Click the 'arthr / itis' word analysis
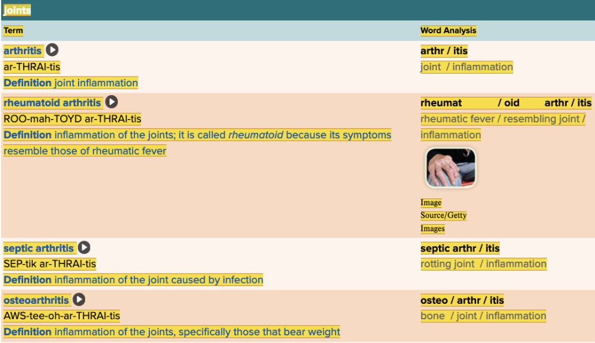595x343 pixels. (444, 51)
